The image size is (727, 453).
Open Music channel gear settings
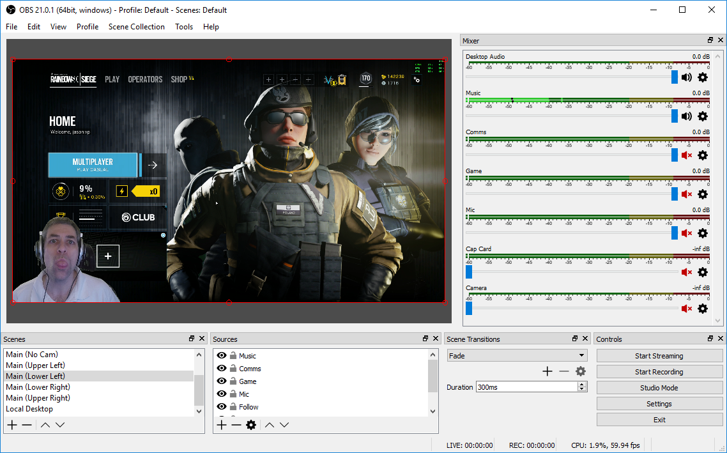pos(703,116)
